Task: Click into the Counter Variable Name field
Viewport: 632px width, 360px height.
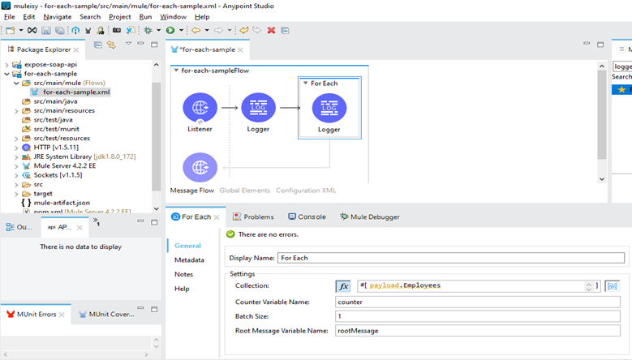Action: 479,302
